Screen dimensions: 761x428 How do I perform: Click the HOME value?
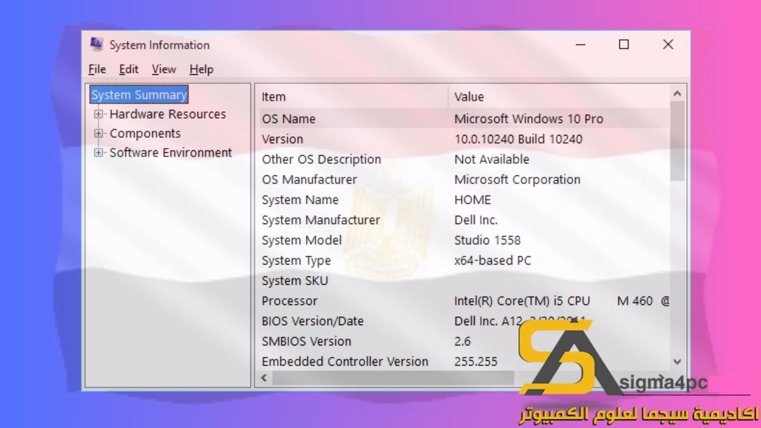coord(473,200)
